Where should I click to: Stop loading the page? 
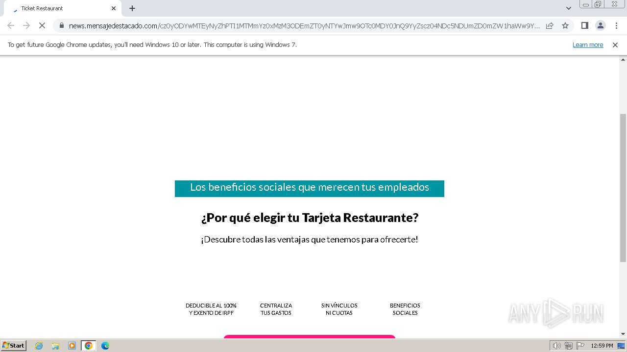[x=42, y=25]
